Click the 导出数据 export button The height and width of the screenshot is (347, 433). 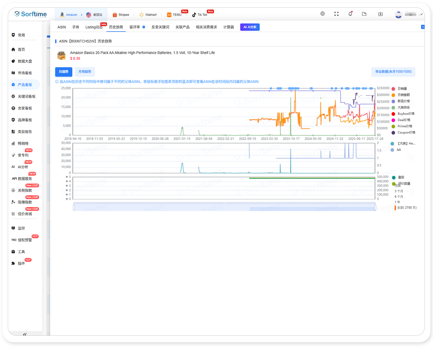[x=393, y=72]
